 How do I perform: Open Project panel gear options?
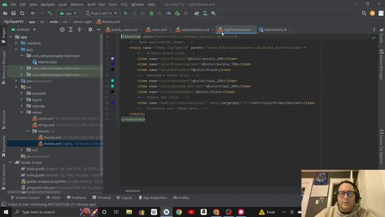pos(90,30)
